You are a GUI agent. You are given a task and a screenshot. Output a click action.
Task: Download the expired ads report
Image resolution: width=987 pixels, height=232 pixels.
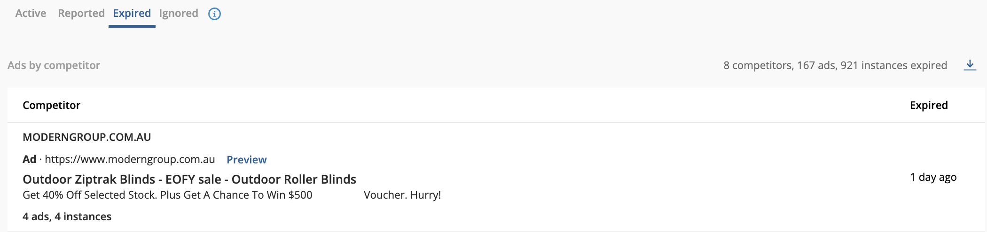pos(970,65)
